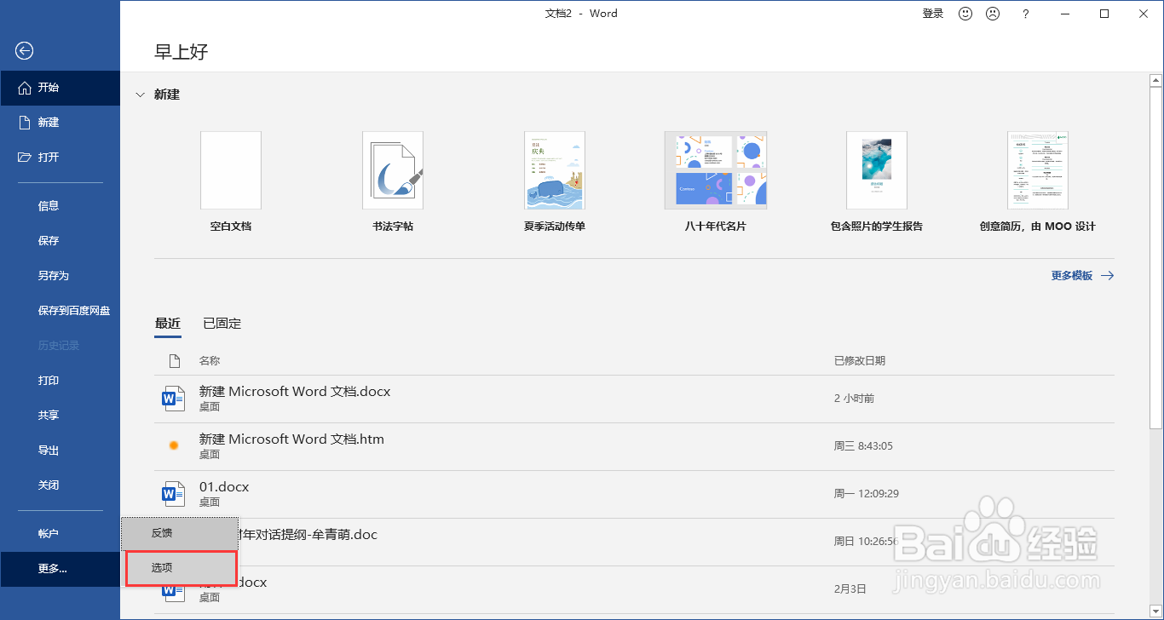Click the 2 小时前 date cell
Screen dimensions: 1164x620
pos(854,399)
